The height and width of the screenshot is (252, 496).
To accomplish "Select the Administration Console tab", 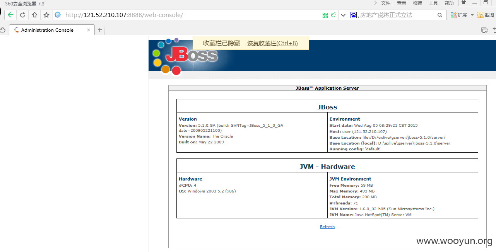I will 52,30.
